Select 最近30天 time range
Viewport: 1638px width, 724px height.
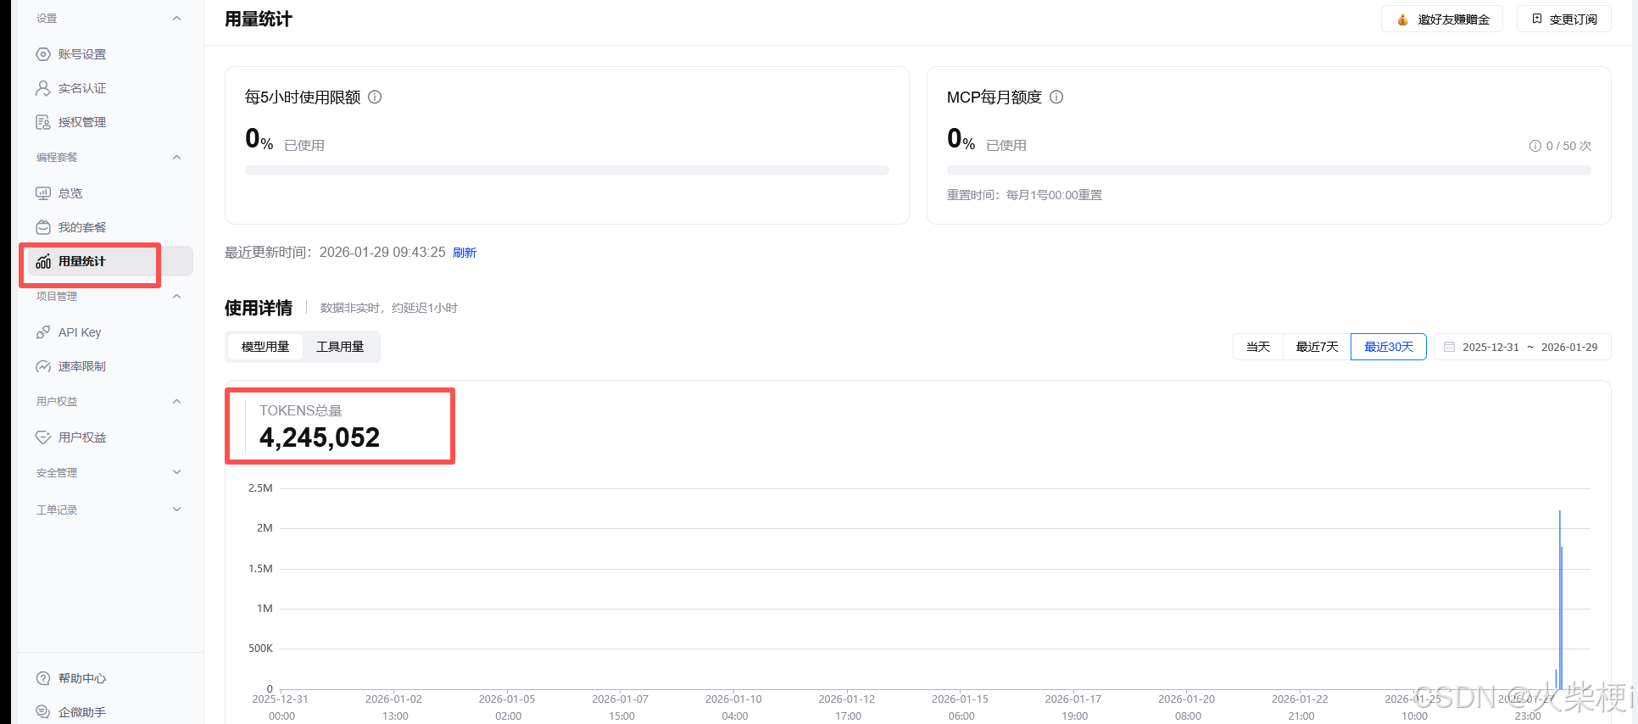pyautogui.click(x=1389, y=347)
